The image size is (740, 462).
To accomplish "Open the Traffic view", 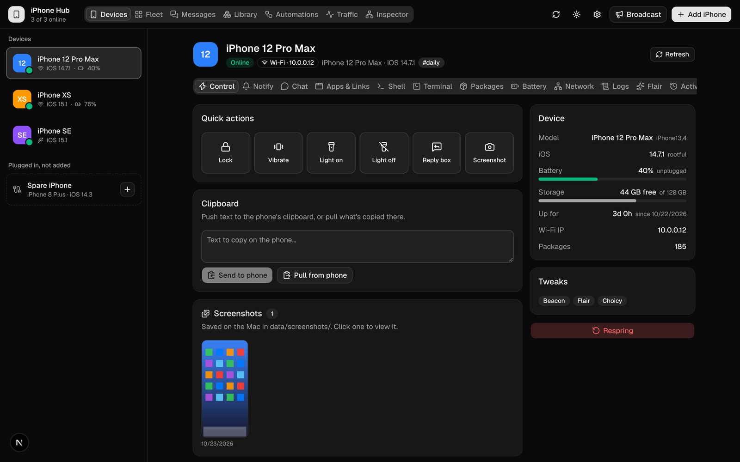I will point(342,14).
